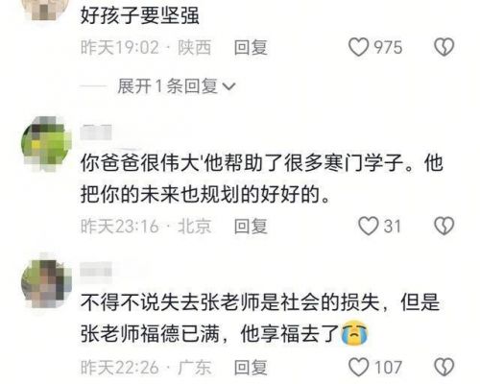480x384 pixels.
Task: Open the third commenter's avatar profile
Action: tap(47, 282)
